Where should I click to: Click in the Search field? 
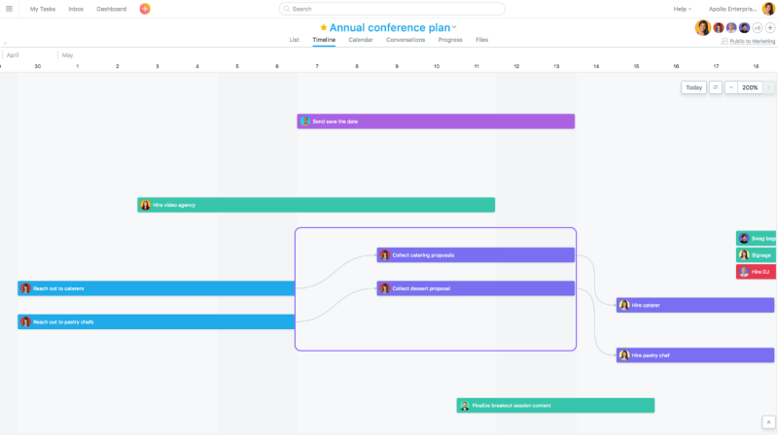[x=392, y=9]
